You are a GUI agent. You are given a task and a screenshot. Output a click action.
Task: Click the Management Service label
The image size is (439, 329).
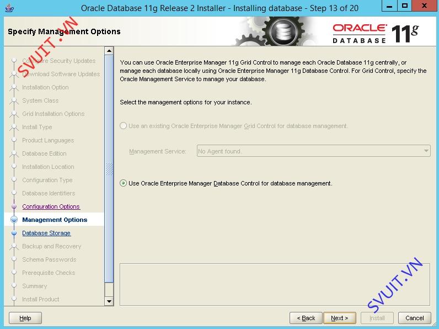click(158, 151)
